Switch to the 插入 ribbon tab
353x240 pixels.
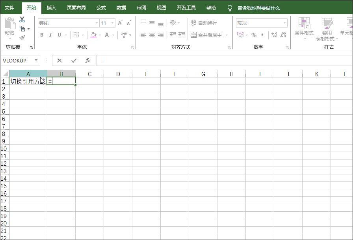tap(52, 7)
